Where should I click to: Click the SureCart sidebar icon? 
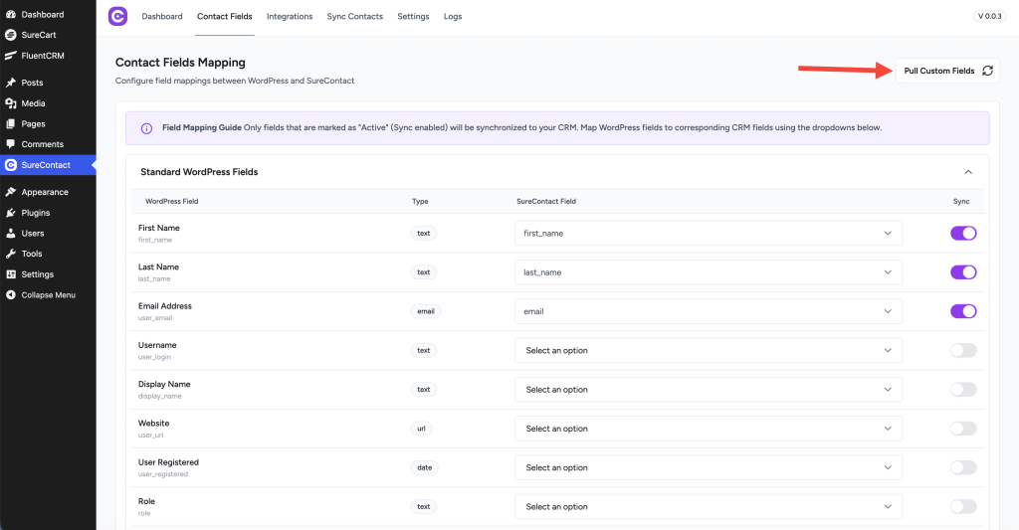pos(11,35)
